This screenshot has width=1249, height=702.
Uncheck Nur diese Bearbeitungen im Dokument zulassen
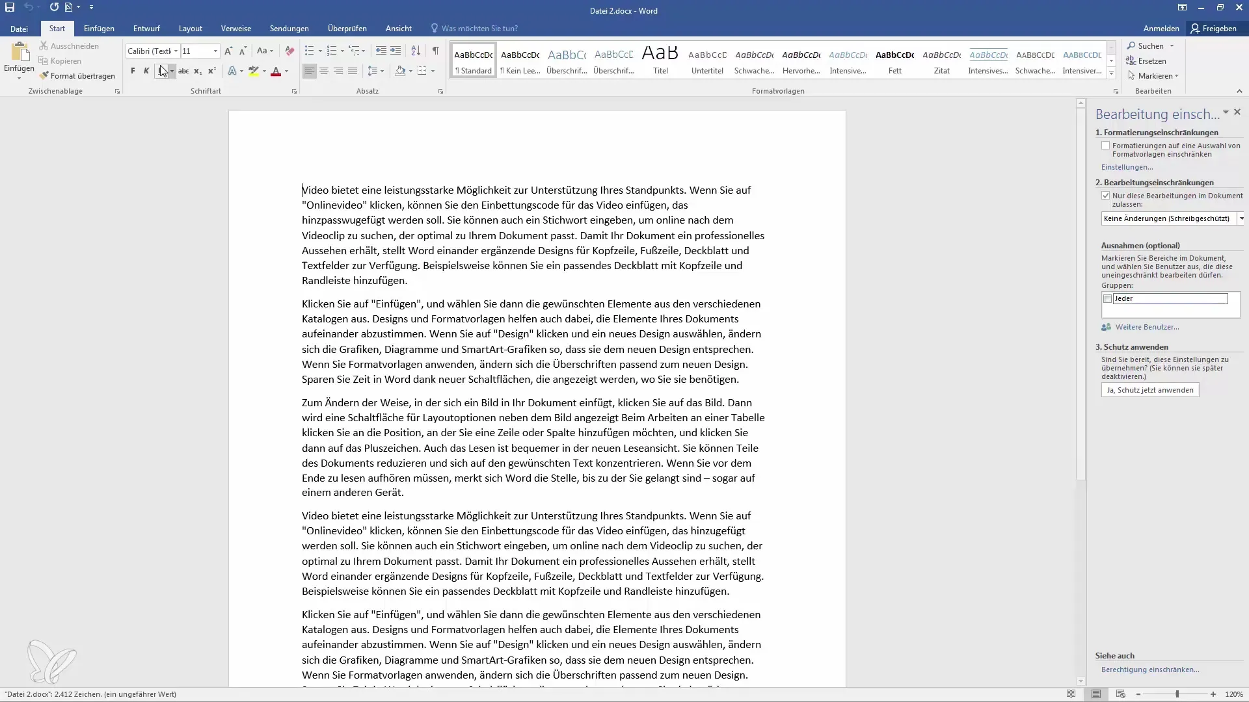click(1105, 196)
